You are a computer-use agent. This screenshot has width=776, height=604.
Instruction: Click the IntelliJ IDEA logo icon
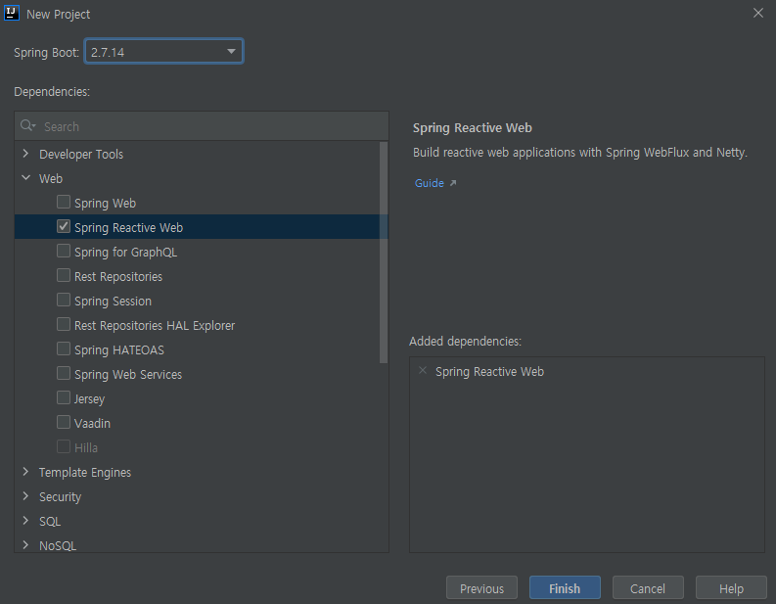(x=12, y=14)
